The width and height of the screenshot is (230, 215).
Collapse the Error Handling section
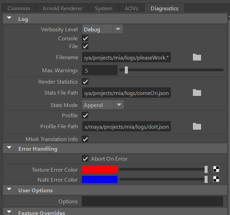(9, 148)
